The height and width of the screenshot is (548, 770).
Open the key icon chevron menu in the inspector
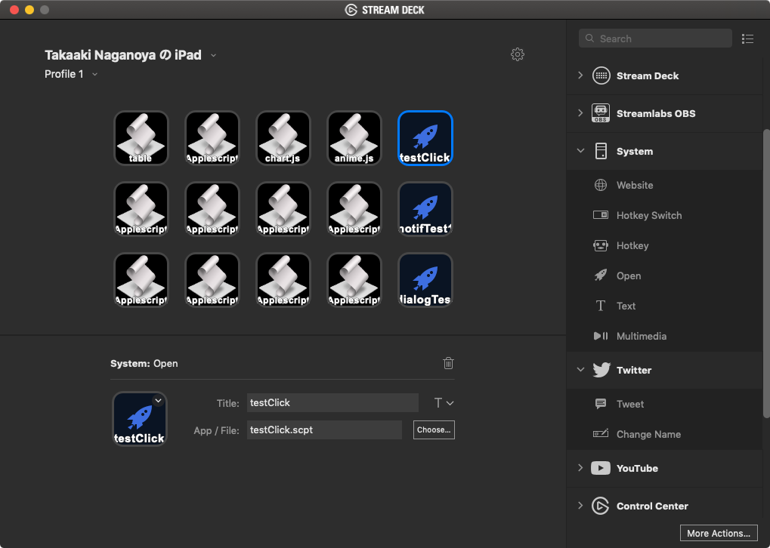158,400
